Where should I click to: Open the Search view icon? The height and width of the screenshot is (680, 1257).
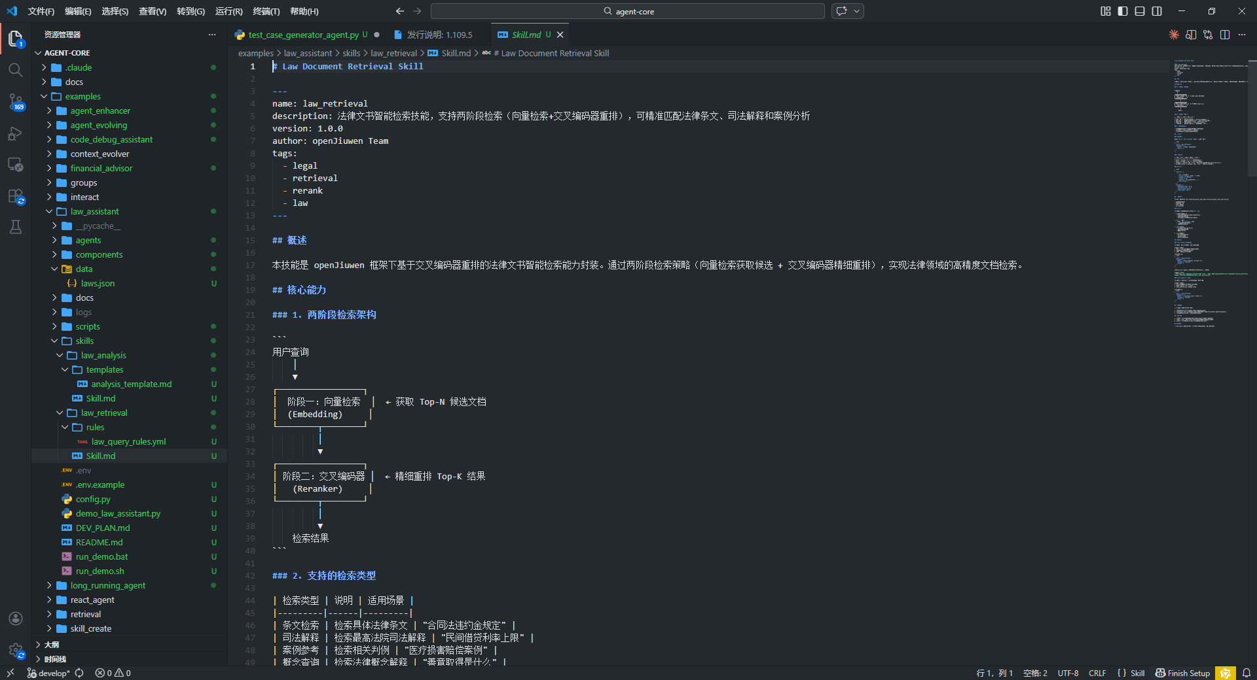[16, 70]
